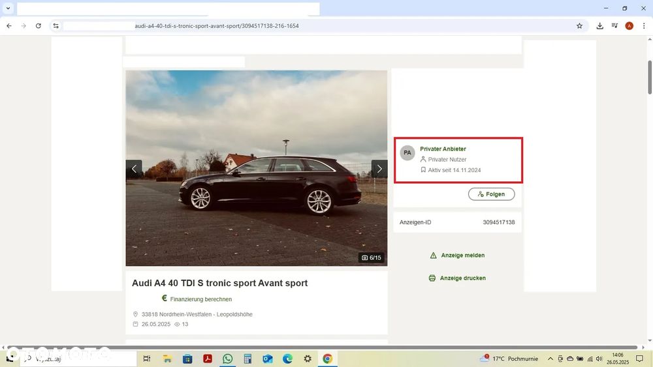This screenshot has height=367, width=653.
Task: Print the ad via Anzeige drucken
Action: tap(457, 278)
